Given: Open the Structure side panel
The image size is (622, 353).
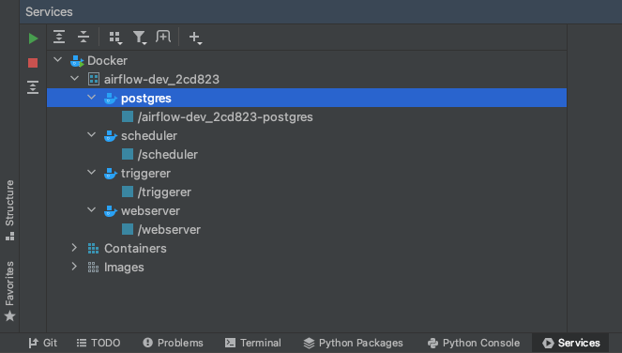Looking at the screenshot, I should pos(9,210).
